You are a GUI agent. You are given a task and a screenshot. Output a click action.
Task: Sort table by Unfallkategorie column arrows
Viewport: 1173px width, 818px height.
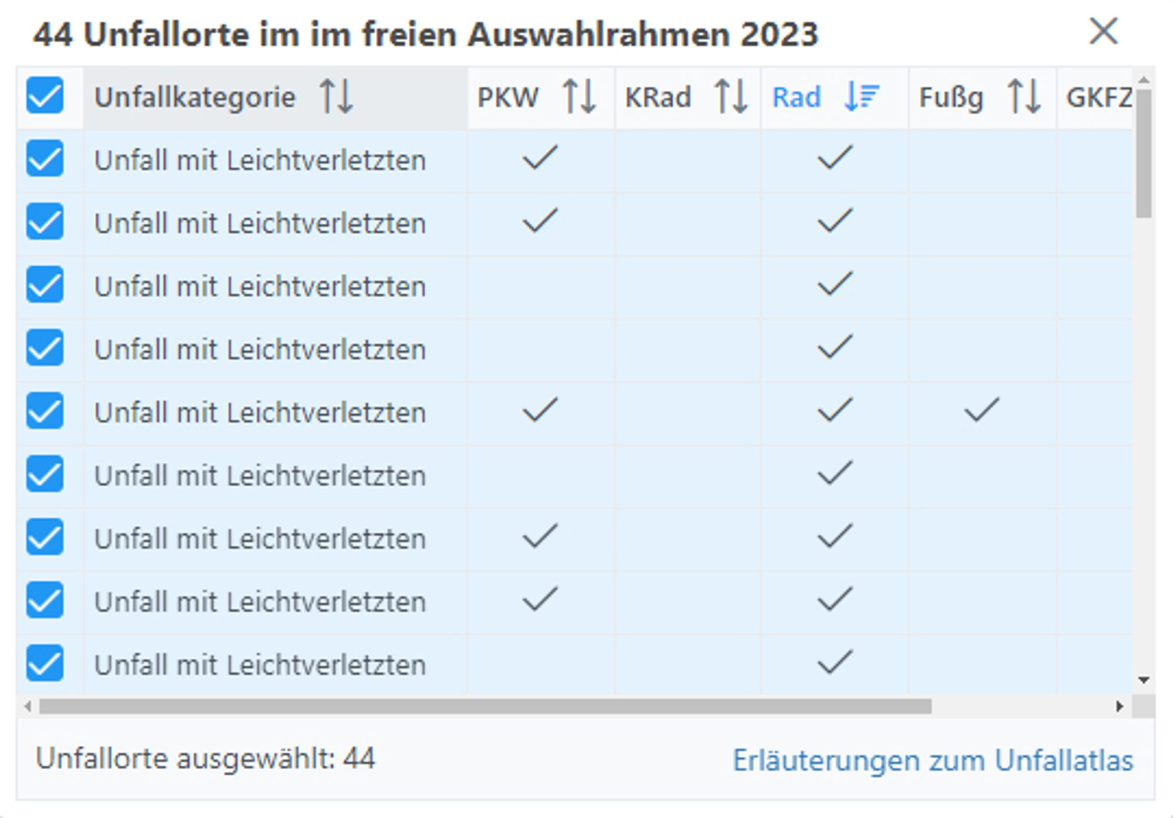(x=336, y=97)
